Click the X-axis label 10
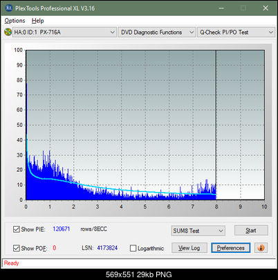The width and height of the screenshot is (278, 280). click(x=264, y=207)
